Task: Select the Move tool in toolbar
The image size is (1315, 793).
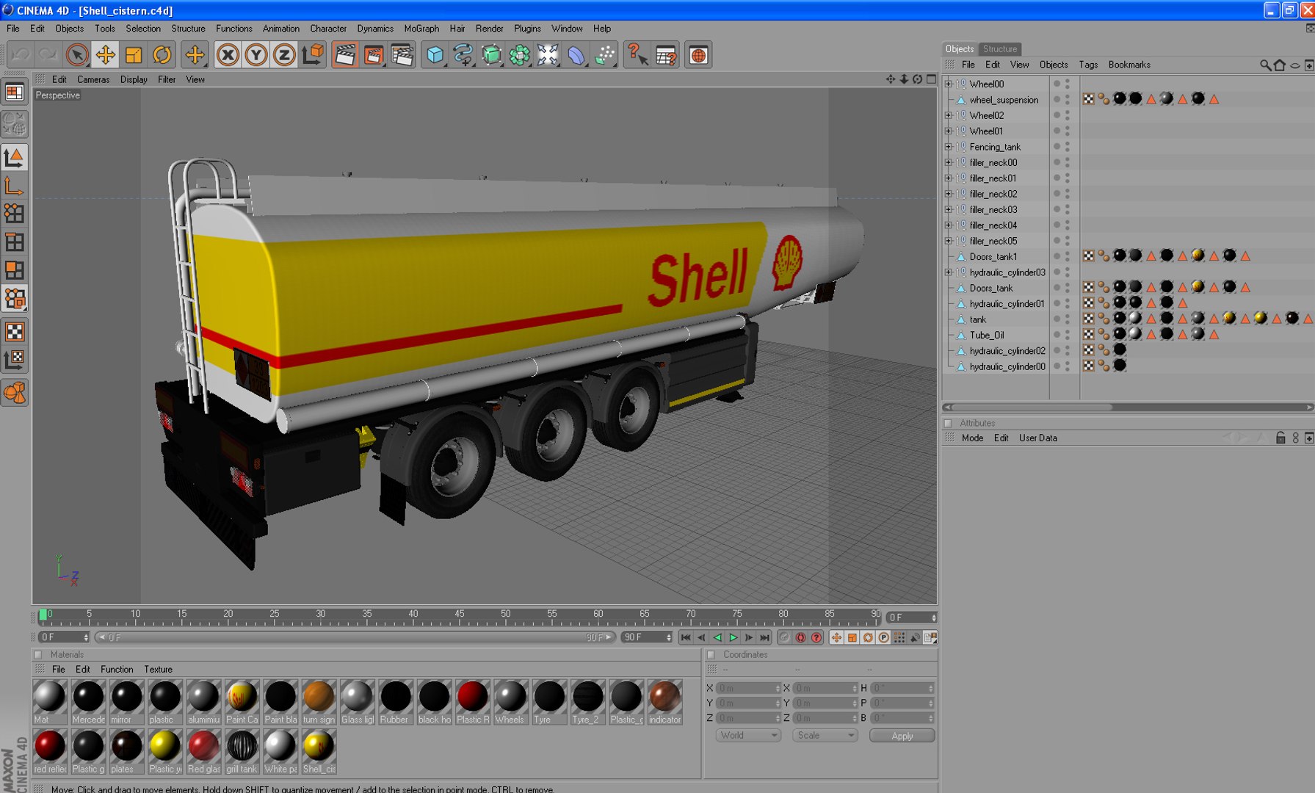Action: (105, 55)
